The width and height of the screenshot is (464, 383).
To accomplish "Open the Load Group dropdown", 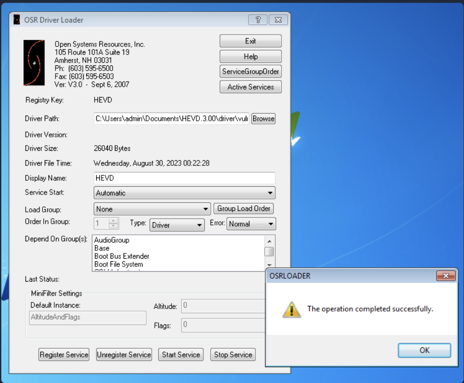I will [206, 209].
